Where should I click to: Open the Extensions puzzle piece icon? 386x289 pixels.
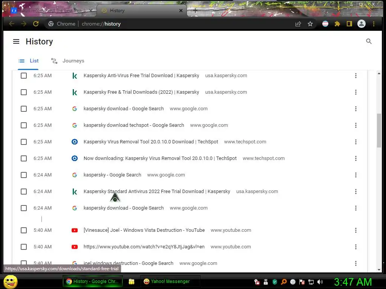(x=337, y=24)
